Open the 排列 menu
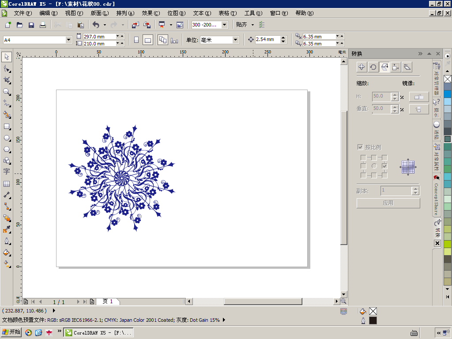Viewport: 452px width, 339px height. 125,13
